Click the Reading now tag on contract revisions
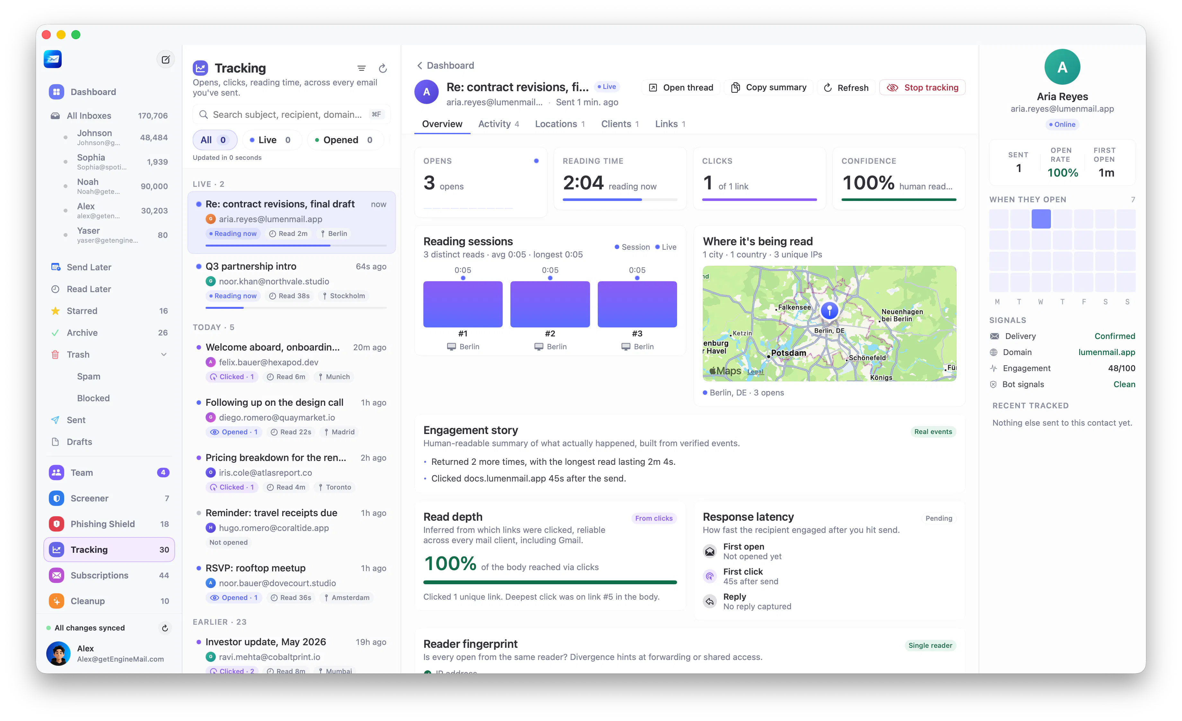The image size is (1182, 721). (233, 234)
